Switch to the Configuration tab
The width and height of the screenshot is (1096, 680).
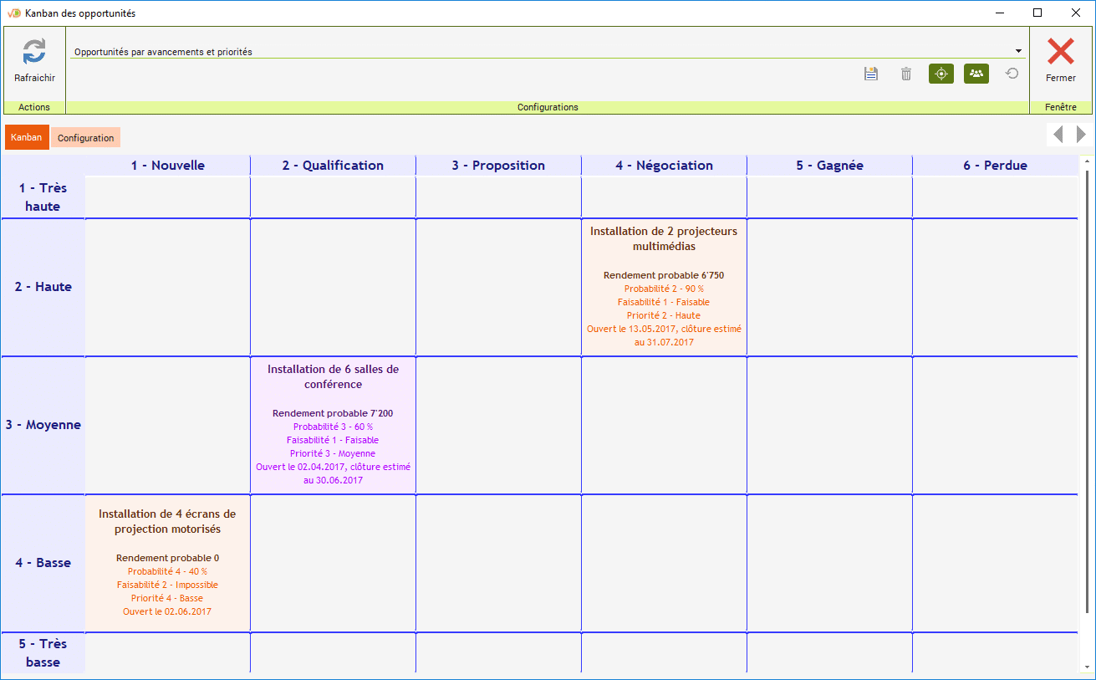85,138
